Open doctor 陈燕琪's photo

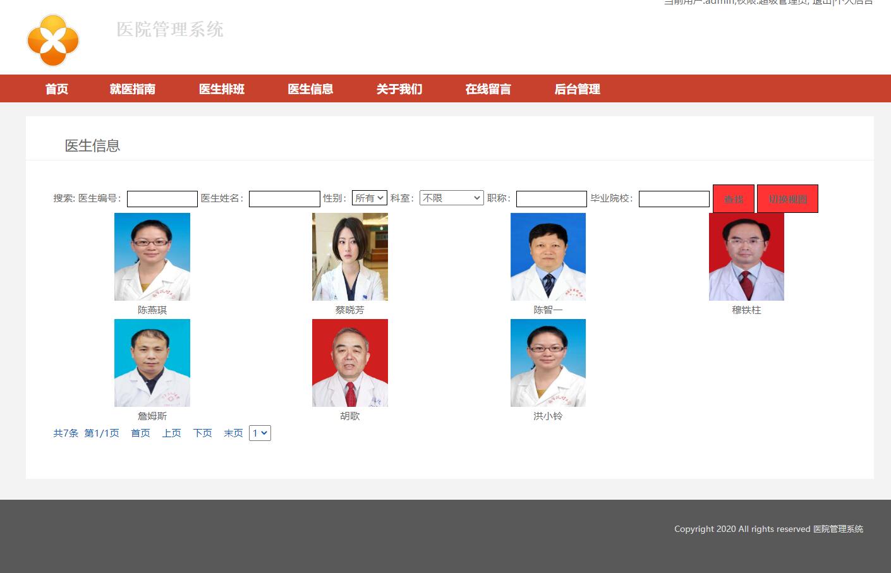pos(152,256)
